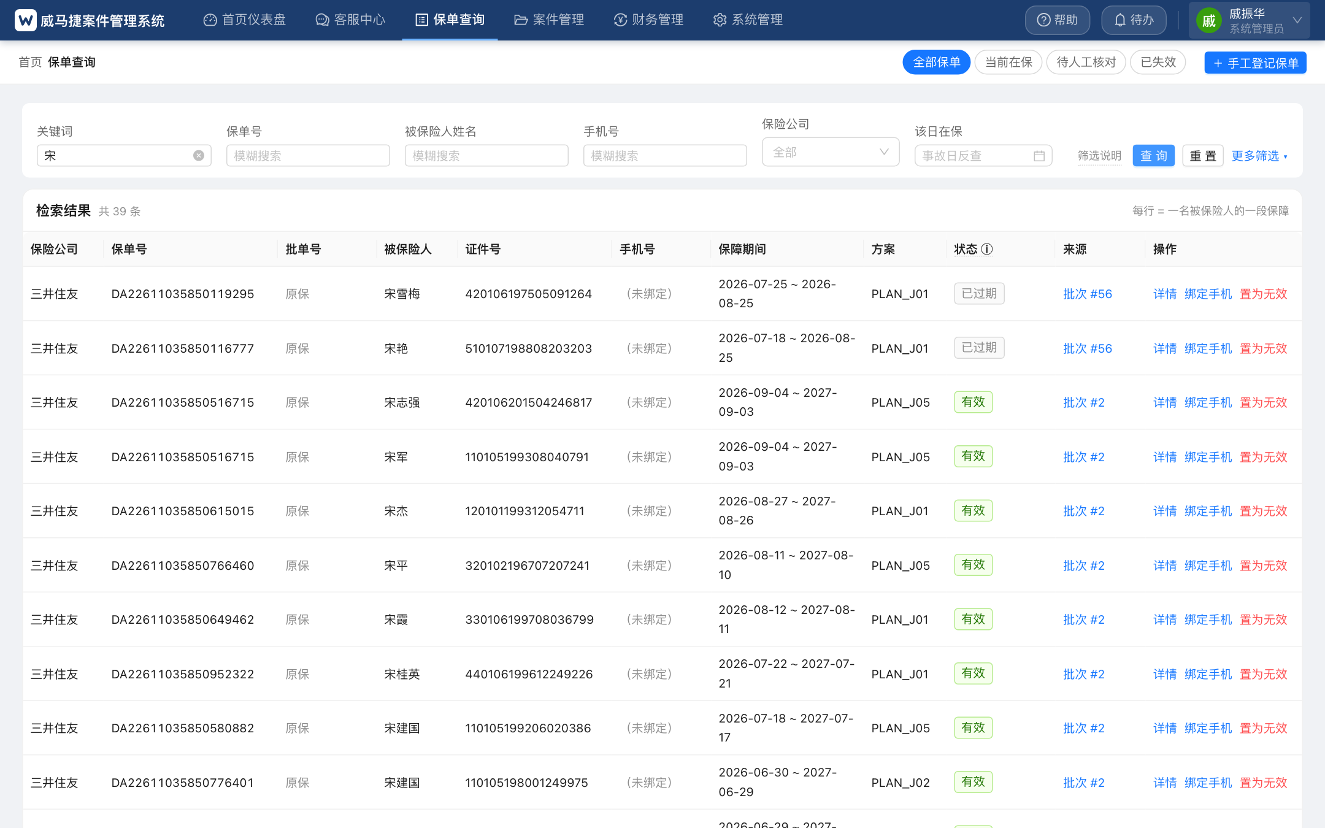Click the 查询 search button
Image resolution: width=1325 pixels, height=828 pixels.
click(x=1153, y=156)
